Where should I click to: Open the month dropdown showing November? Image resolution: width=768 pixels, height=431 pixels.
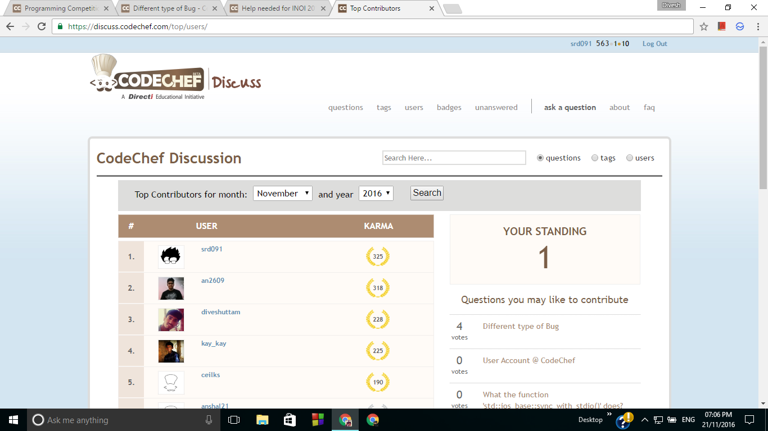(283, 194)
